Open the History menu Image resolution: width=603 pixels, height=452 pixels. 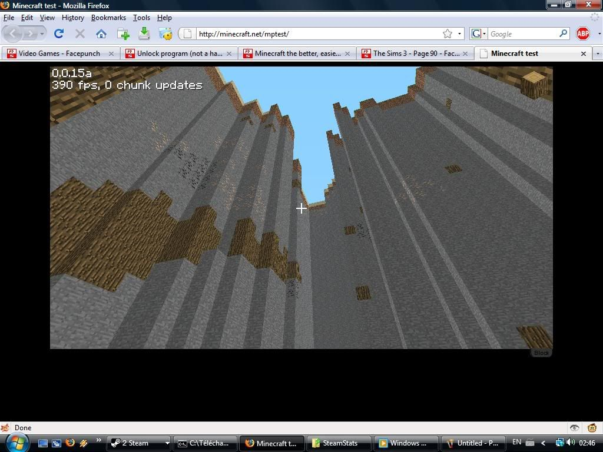click(x=72, y=18)
